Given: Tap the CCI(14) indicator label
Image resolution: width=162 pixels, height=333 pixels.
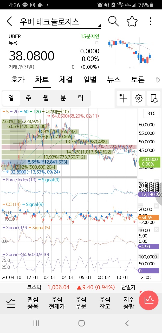Looking at the screenshot, I should coord(11,204).
